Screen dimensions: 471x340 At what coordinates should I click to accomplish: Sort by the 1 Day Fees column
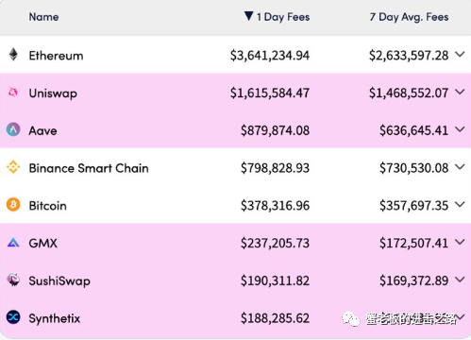[x=283, y=17]
